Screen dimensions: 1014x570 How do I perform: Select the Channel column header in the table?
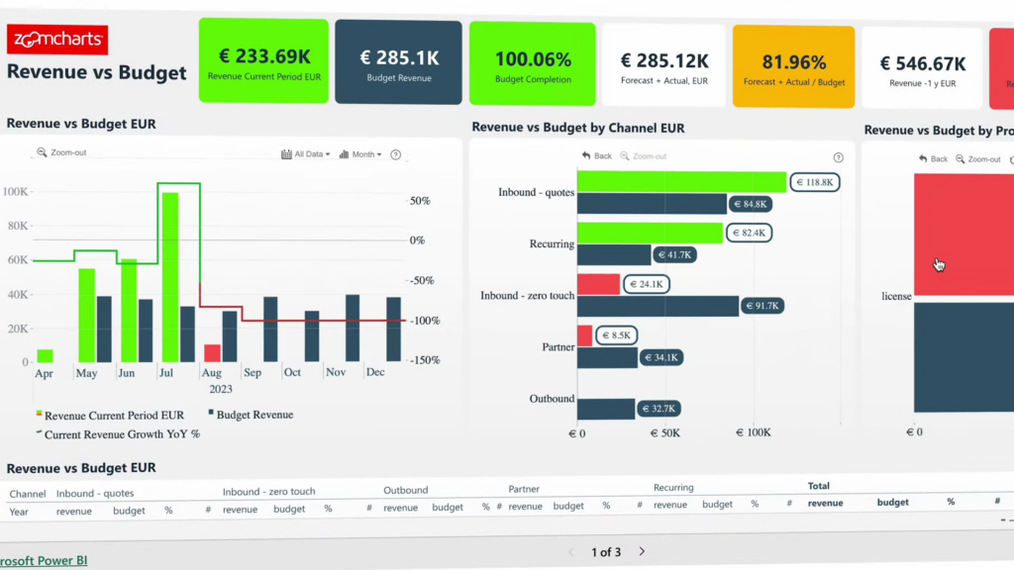coord(27,493)
